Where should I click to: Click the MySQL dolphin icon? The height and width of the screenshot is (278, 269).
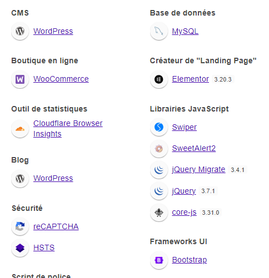(x=159, y=31)
